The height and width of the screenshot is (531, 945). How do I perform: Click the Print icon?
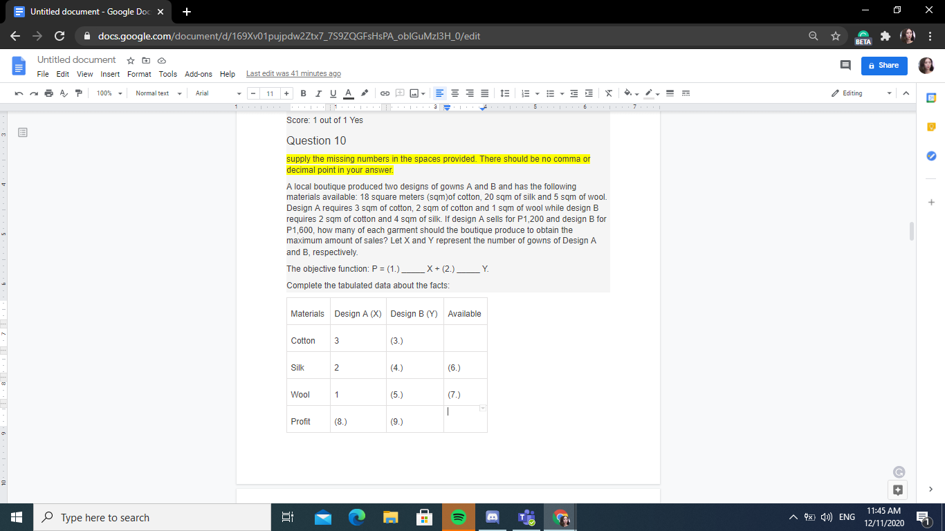(x=48, y=93)
